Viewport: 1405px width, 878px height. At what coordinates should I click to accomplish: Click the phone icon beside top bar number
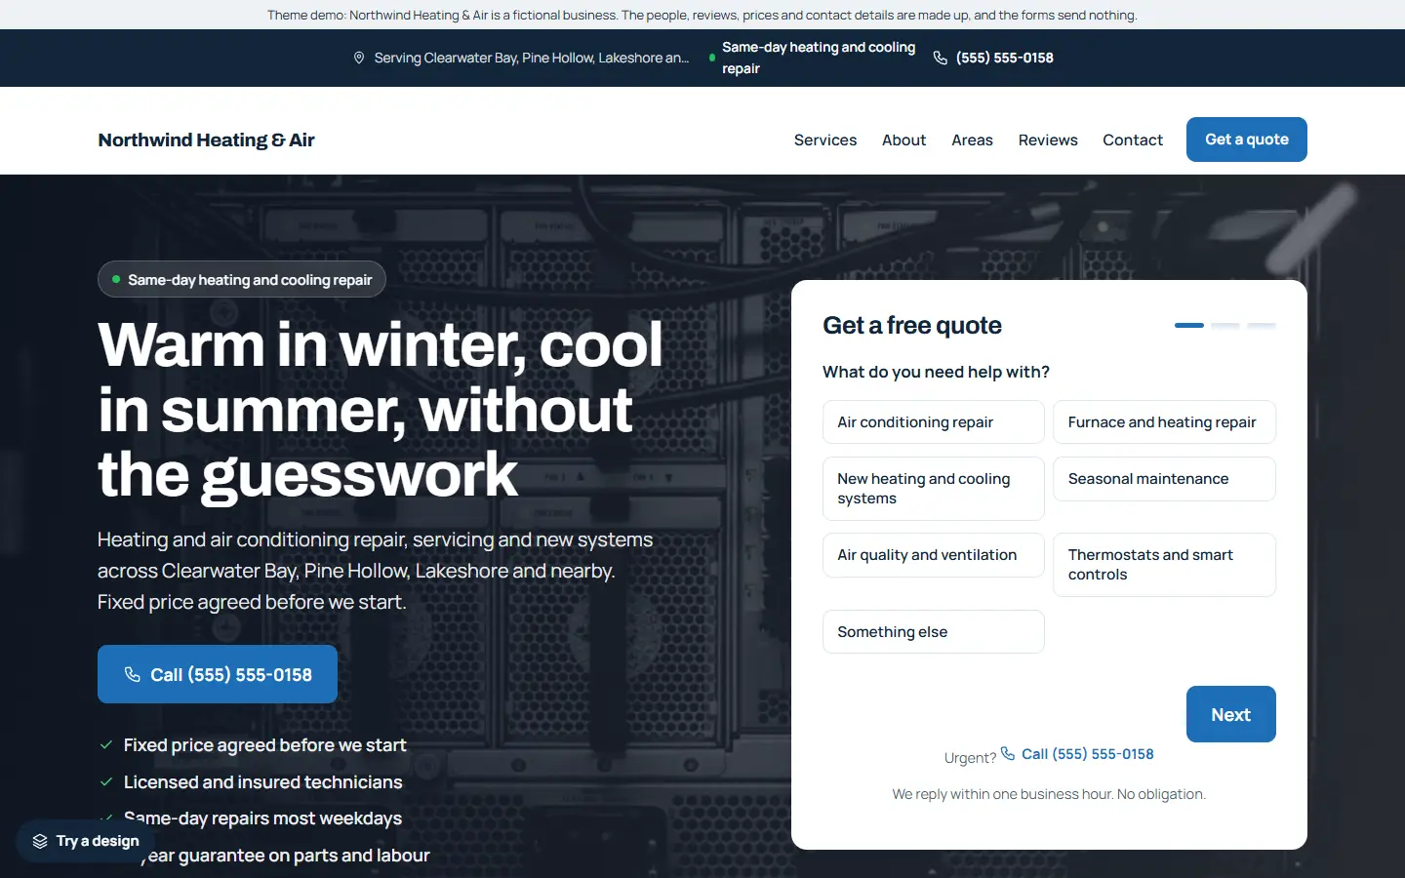click(940, 58)
